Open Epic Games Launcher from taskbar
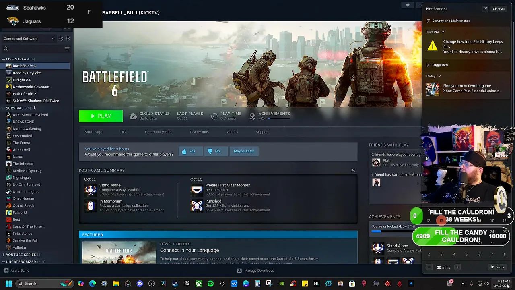515x290 pixels. pyautogui.click(x=187, y=284)
